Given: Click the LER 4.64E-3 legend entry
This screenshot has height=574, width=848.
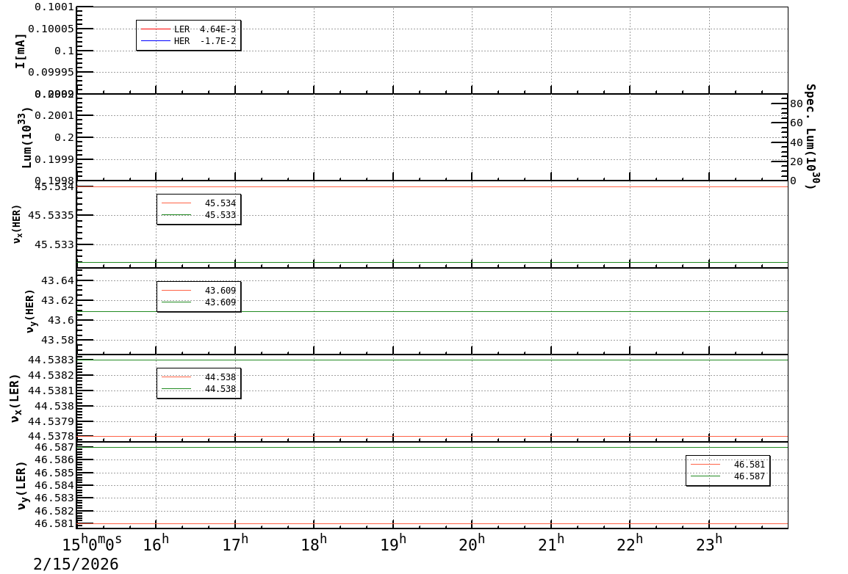Looking at the screenshot, I should (x=189, y=29).
